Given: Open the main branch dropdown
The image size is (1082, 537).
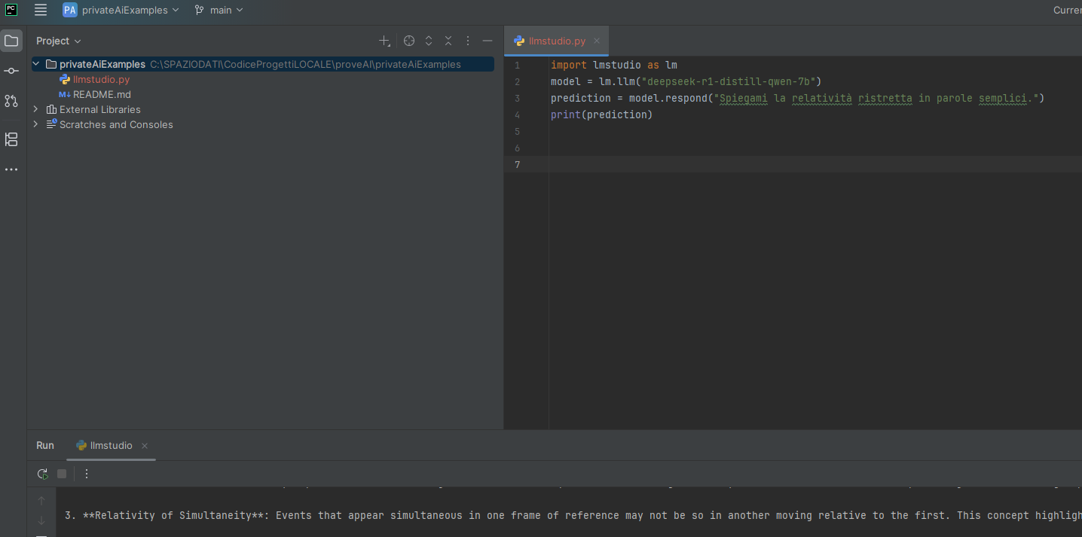Looking at the screenshot, I should point(219,10).
